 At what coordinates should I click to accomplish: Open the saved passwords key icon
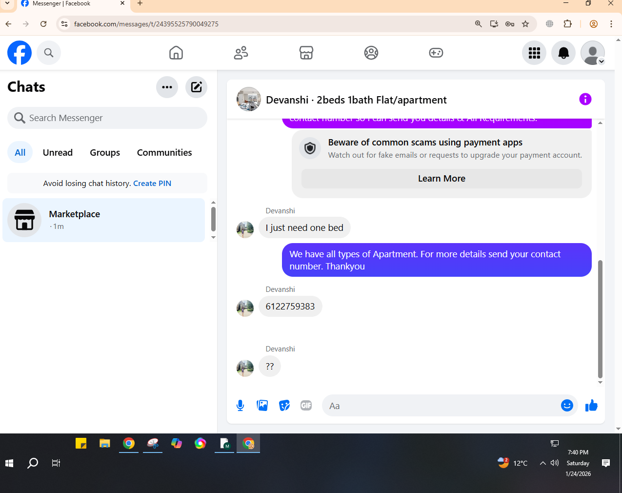click(510, 24)
